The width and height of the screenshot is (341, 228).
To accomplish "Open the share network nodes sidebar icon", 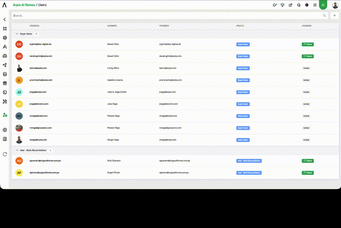I will (5, 65).
